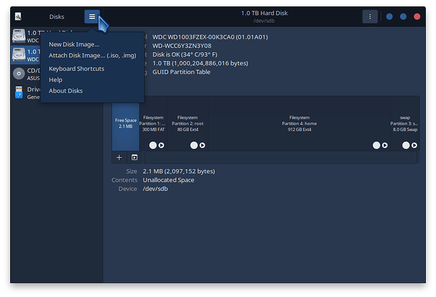This screenshot has width=436, height=297.
Task: Open About Disks menu entry
Action: coord(66,91)
